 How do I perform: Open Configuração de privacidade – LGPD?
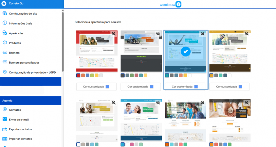coord(32,73)
